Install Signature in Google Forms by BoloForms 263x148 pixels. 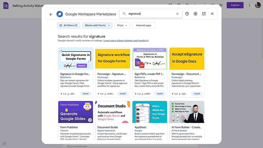(x=85, y=94)
